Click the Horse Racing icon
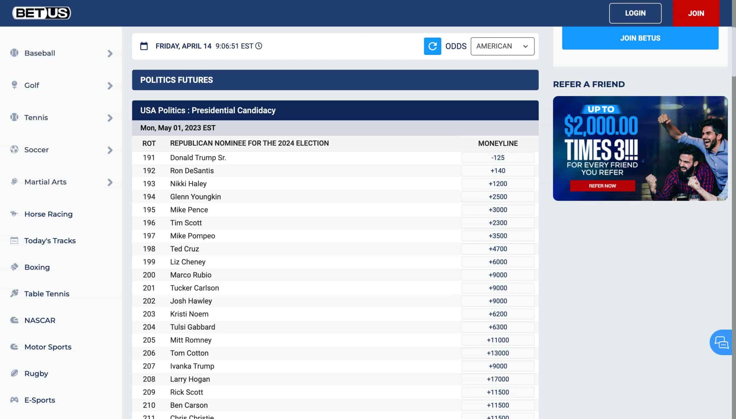This screenshot has width=736, height=419. tap(14, 214)
